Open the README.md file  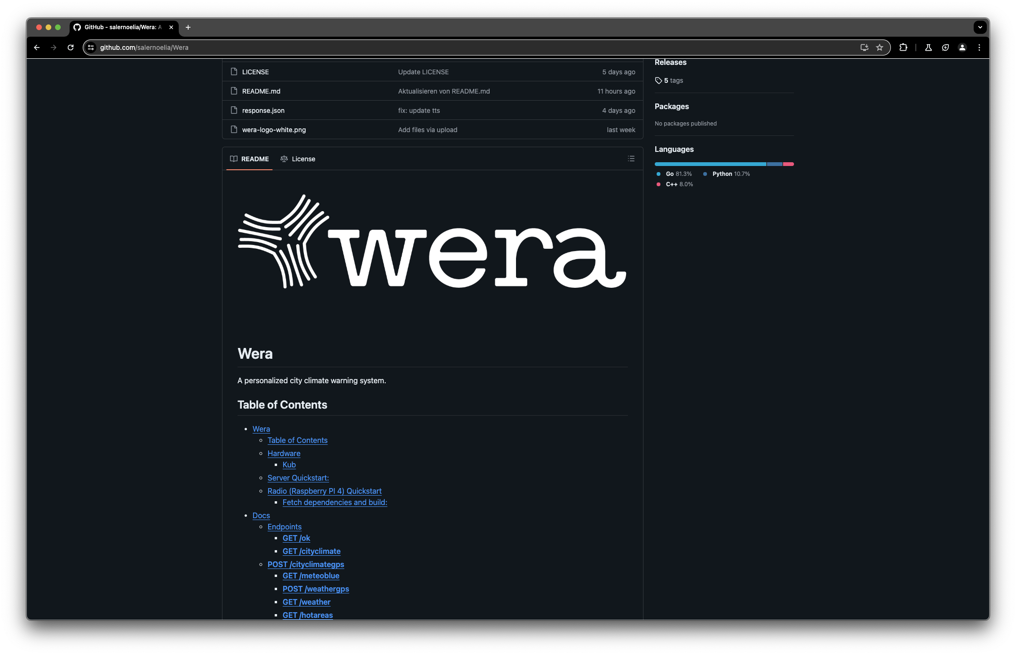point(261,91)
